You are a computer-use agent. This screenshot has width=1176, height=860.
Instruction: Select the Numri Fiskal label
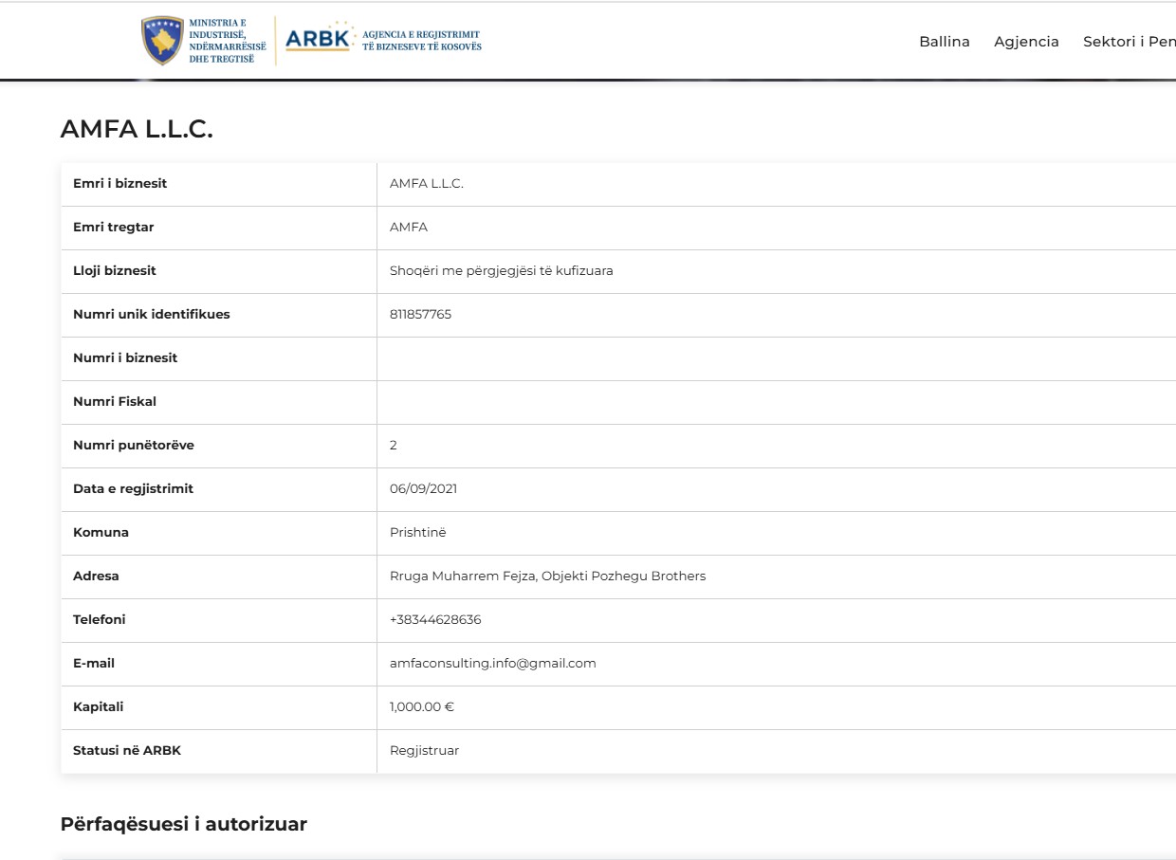click(x=115, y=401)
